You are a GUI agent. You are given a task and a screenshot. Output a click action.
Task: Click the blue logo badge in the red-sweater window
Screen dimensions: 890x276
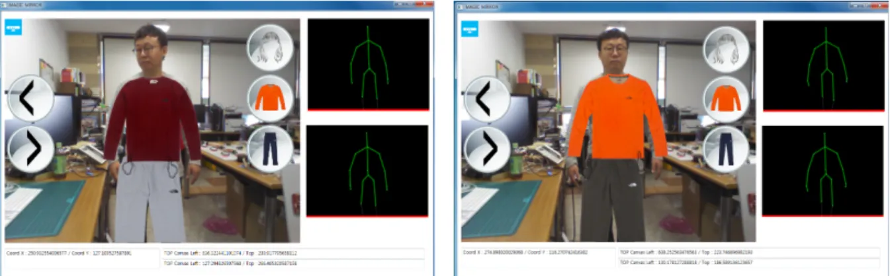pos(14,27)
